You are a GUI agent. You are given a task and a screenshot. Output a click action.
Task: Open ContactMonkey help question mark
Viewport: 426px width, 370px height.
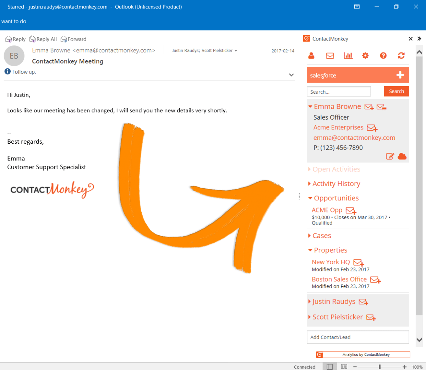(x=383, y=56)
